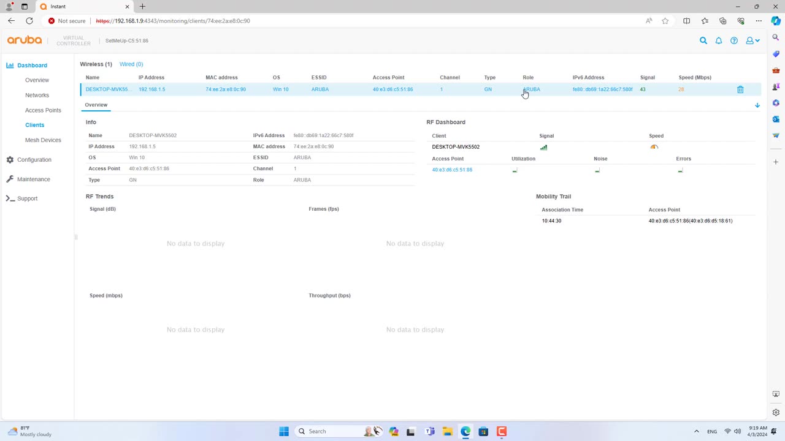
Task: Click the Utilization indicator icon
Action: click(x=515, y=170)
